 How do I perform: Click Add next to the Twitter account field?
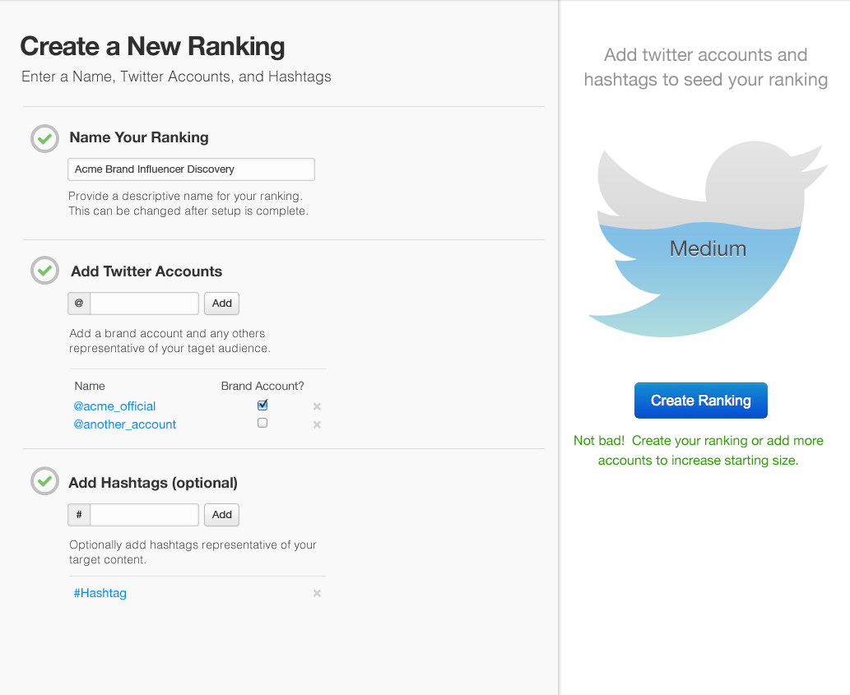[222, 303]
